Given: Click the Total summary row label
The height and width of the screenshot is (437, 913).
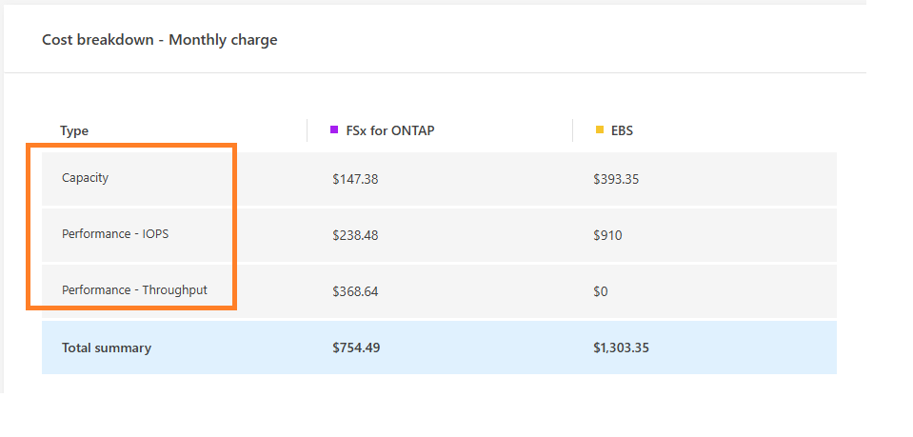Looking at the screenshot, I should tap(107, 348).
